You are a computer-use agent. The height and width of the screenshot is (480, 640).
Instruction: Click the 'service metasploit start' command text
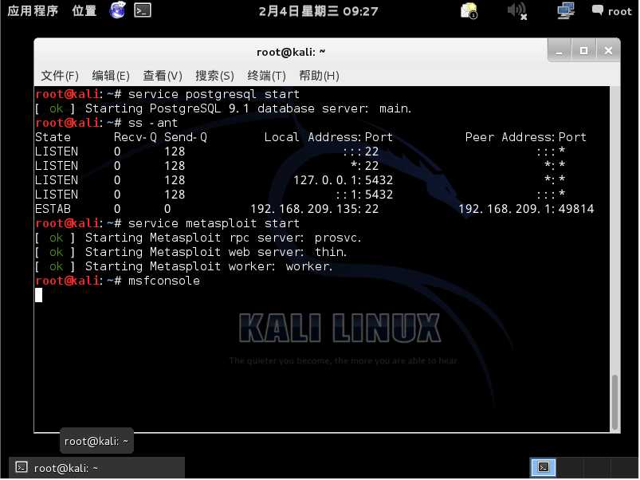pyautogui.click(x=214, y=223)
